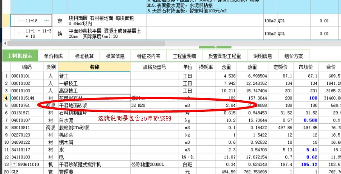Click the 类别 column header
341x174 pixels.
pos(51,67)
